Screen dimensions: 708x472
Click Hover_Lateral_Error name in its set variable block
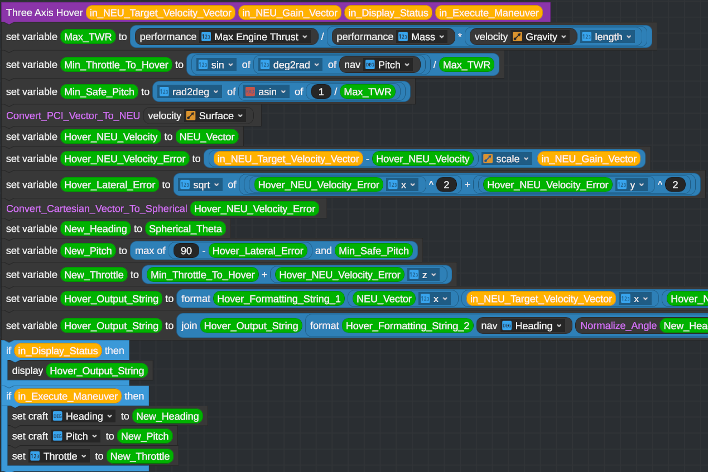tap(109, 184)
